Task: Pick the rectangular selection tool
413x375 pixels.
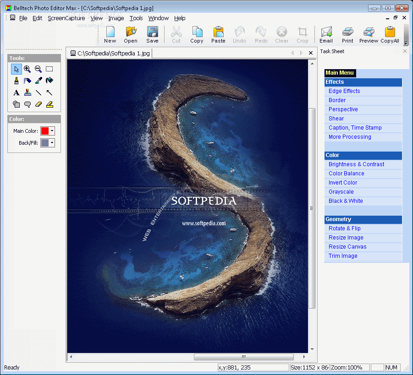Action: point(49,69)
